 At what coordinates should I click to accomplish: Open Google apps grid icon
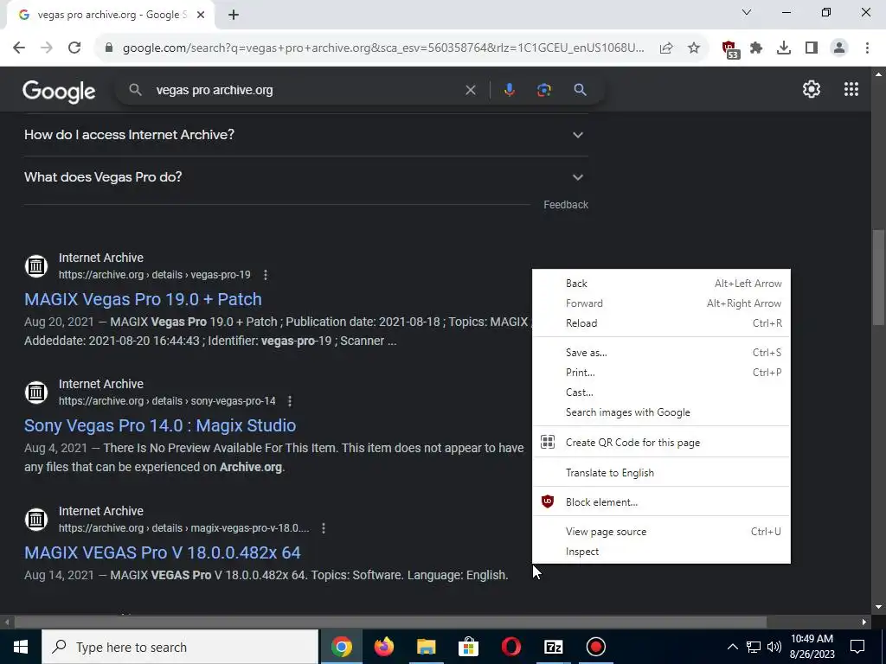click(851, 89)
